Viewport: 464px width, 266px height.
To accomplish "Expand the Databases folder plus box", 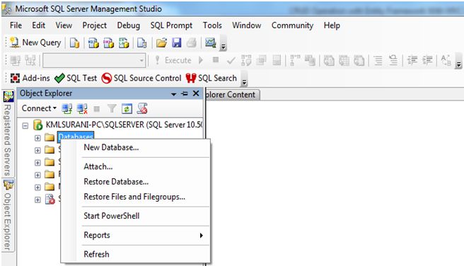I will pyautogui.click(x=37, y=138).
